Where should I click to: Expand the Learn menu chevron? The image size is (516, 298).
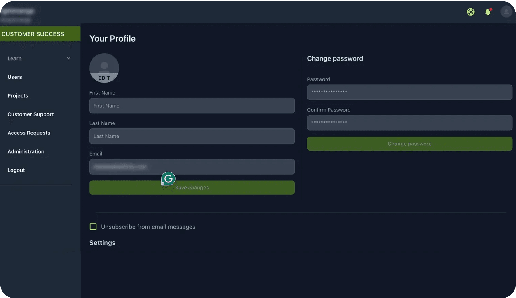[68, 58]
